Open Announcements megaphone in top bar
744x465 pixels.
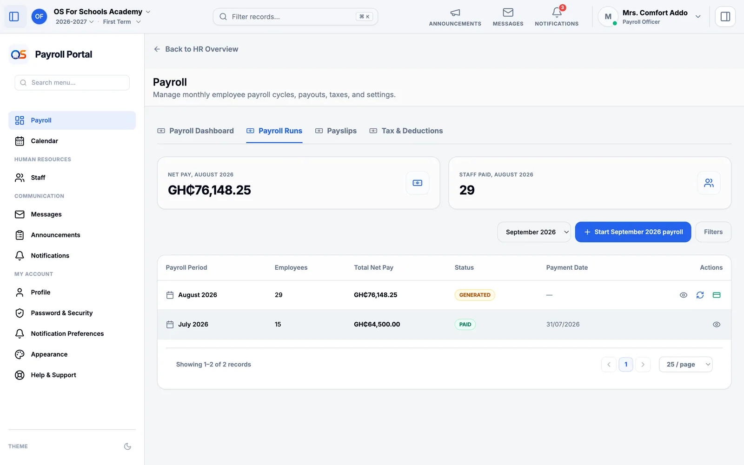pos(455,17)
